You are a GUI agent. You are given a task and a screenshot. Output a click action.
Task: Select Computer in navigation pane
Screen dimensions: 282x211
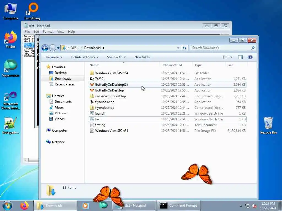59,131
